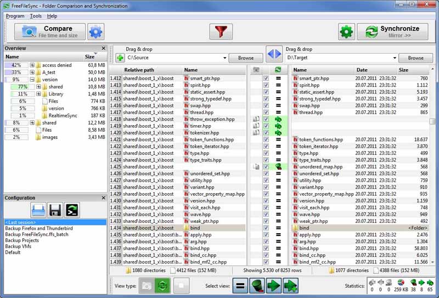This screenshot has height=298, width=439.
Task: Uncheck the checkbox for timer.hpp row
Action: point(266,126)
